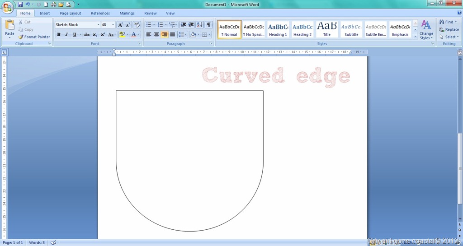
Task: Open Change Styles menu
Action: 426,30
